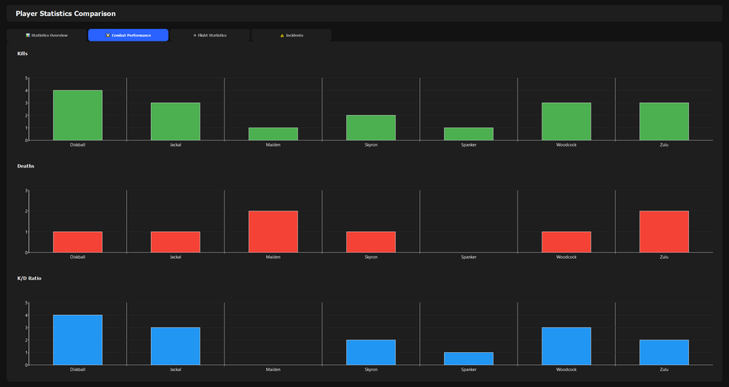Viewport: 729px width, 387px height.
Task: Click Zulu's red Deaths bar
Action: (x=664, y=232)
